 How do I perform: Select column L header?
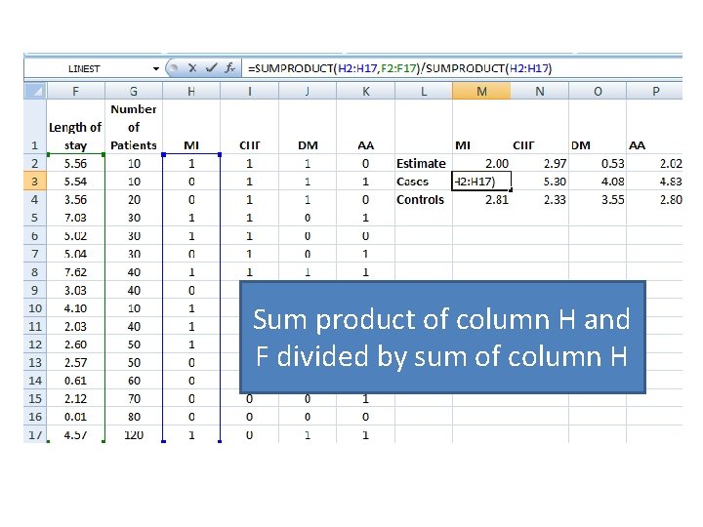(x=424, y=91)
